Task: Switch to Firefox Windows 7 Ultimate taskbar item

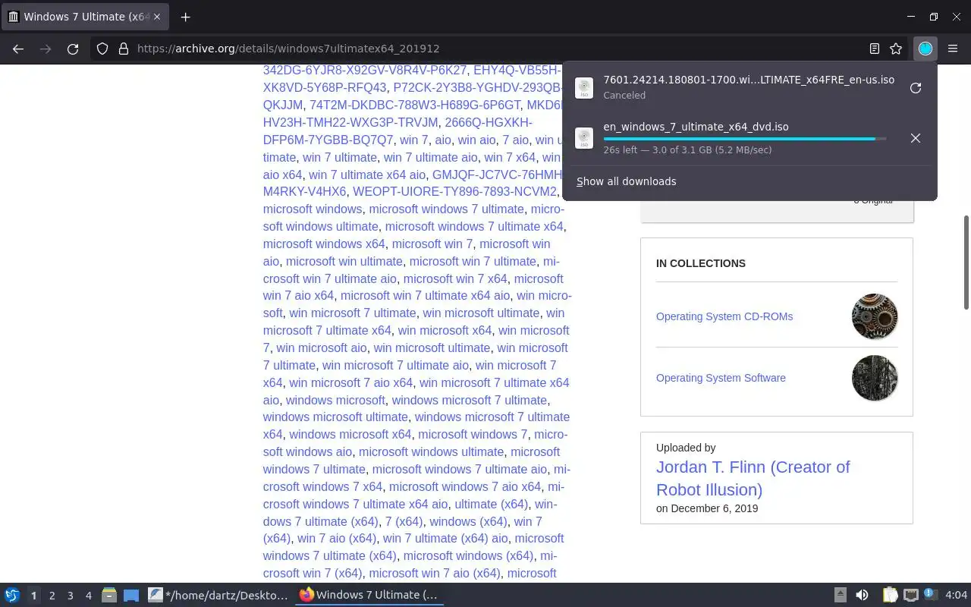Action: coord(369,595)
